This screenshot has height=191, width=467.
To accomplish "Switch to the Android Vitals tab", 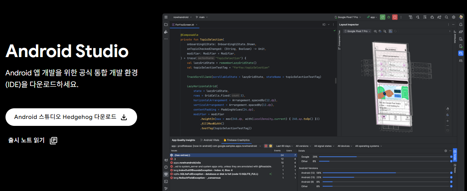I will [210, 140].
